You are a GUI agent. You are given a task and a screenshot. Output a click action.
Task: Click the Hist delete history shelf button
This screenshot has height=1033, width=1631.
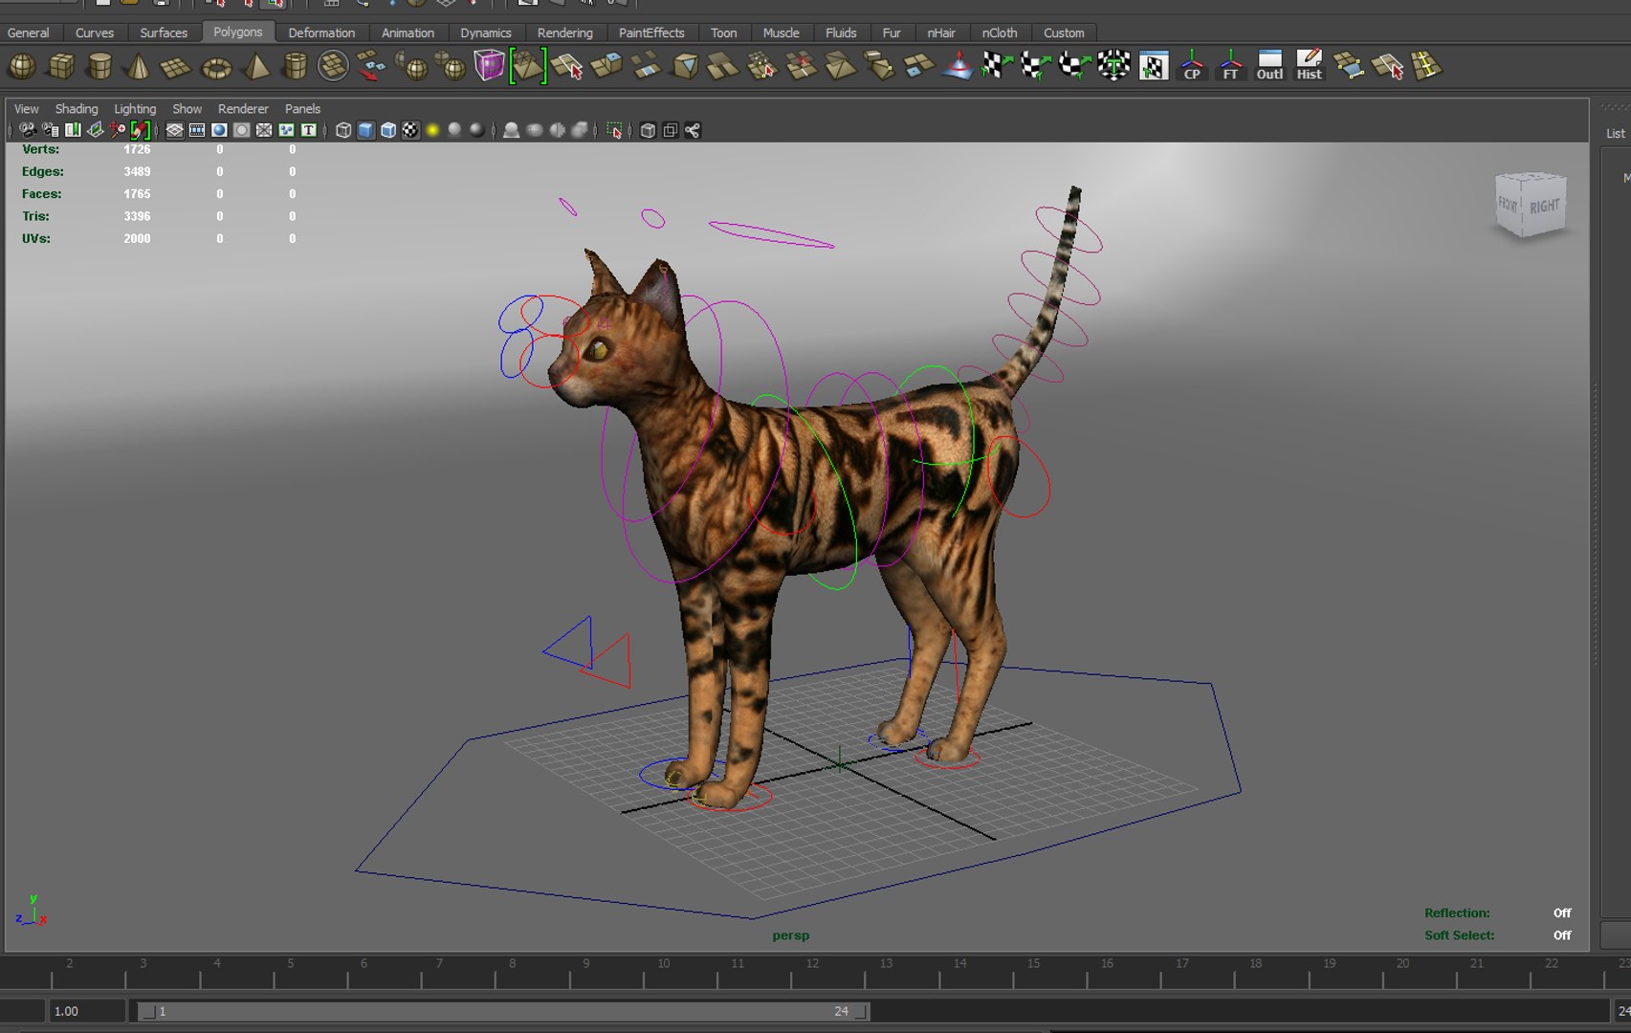coord(1309,66)
